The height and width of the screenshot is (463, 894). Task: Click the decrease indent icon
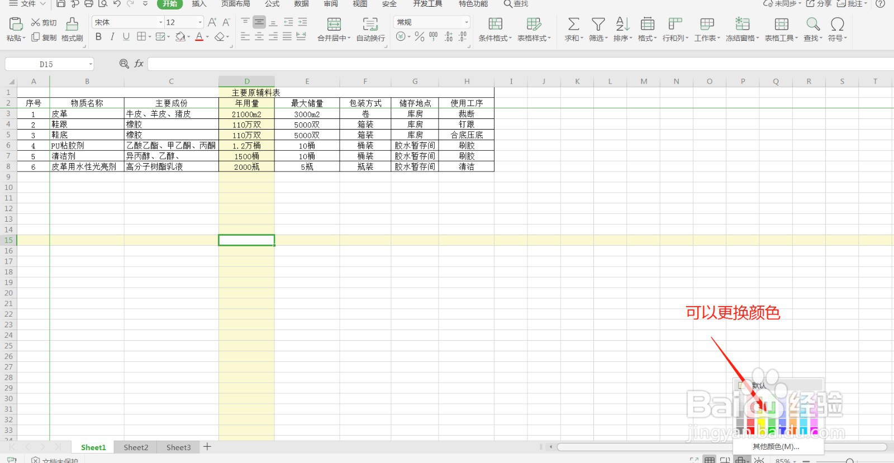pyautogui.click(x=288, y=22)
